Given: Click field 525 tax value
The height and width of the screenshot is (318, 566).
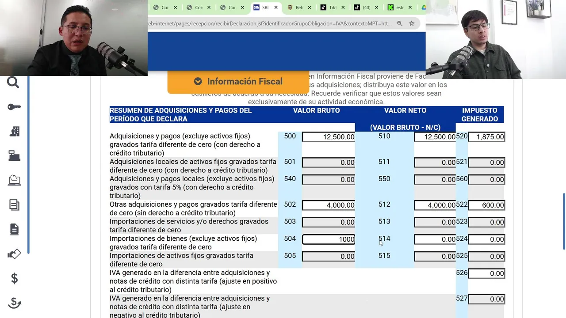Looking at the screenshot, I should click(x=486, y=256).
